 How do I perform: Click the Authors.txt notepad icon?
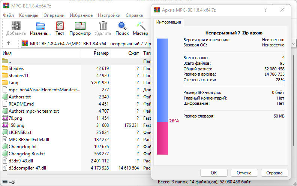pyautogui.click(x=5, y=97)
